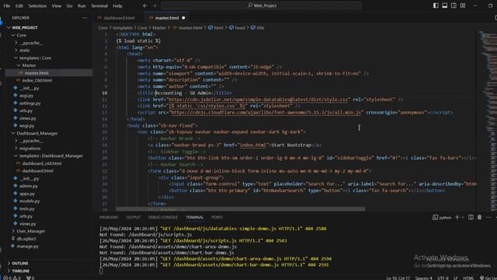Viewport: 497px width, 280px height.
Task: Open db.sqlite3 file
Action: (26, 239)
